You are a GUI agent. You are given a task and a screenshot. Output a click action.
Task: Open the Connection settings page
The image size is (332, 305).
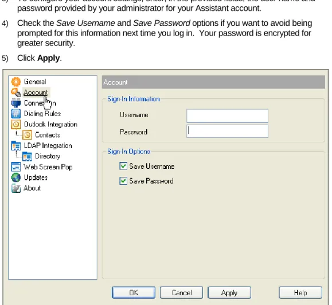(40, 103)
